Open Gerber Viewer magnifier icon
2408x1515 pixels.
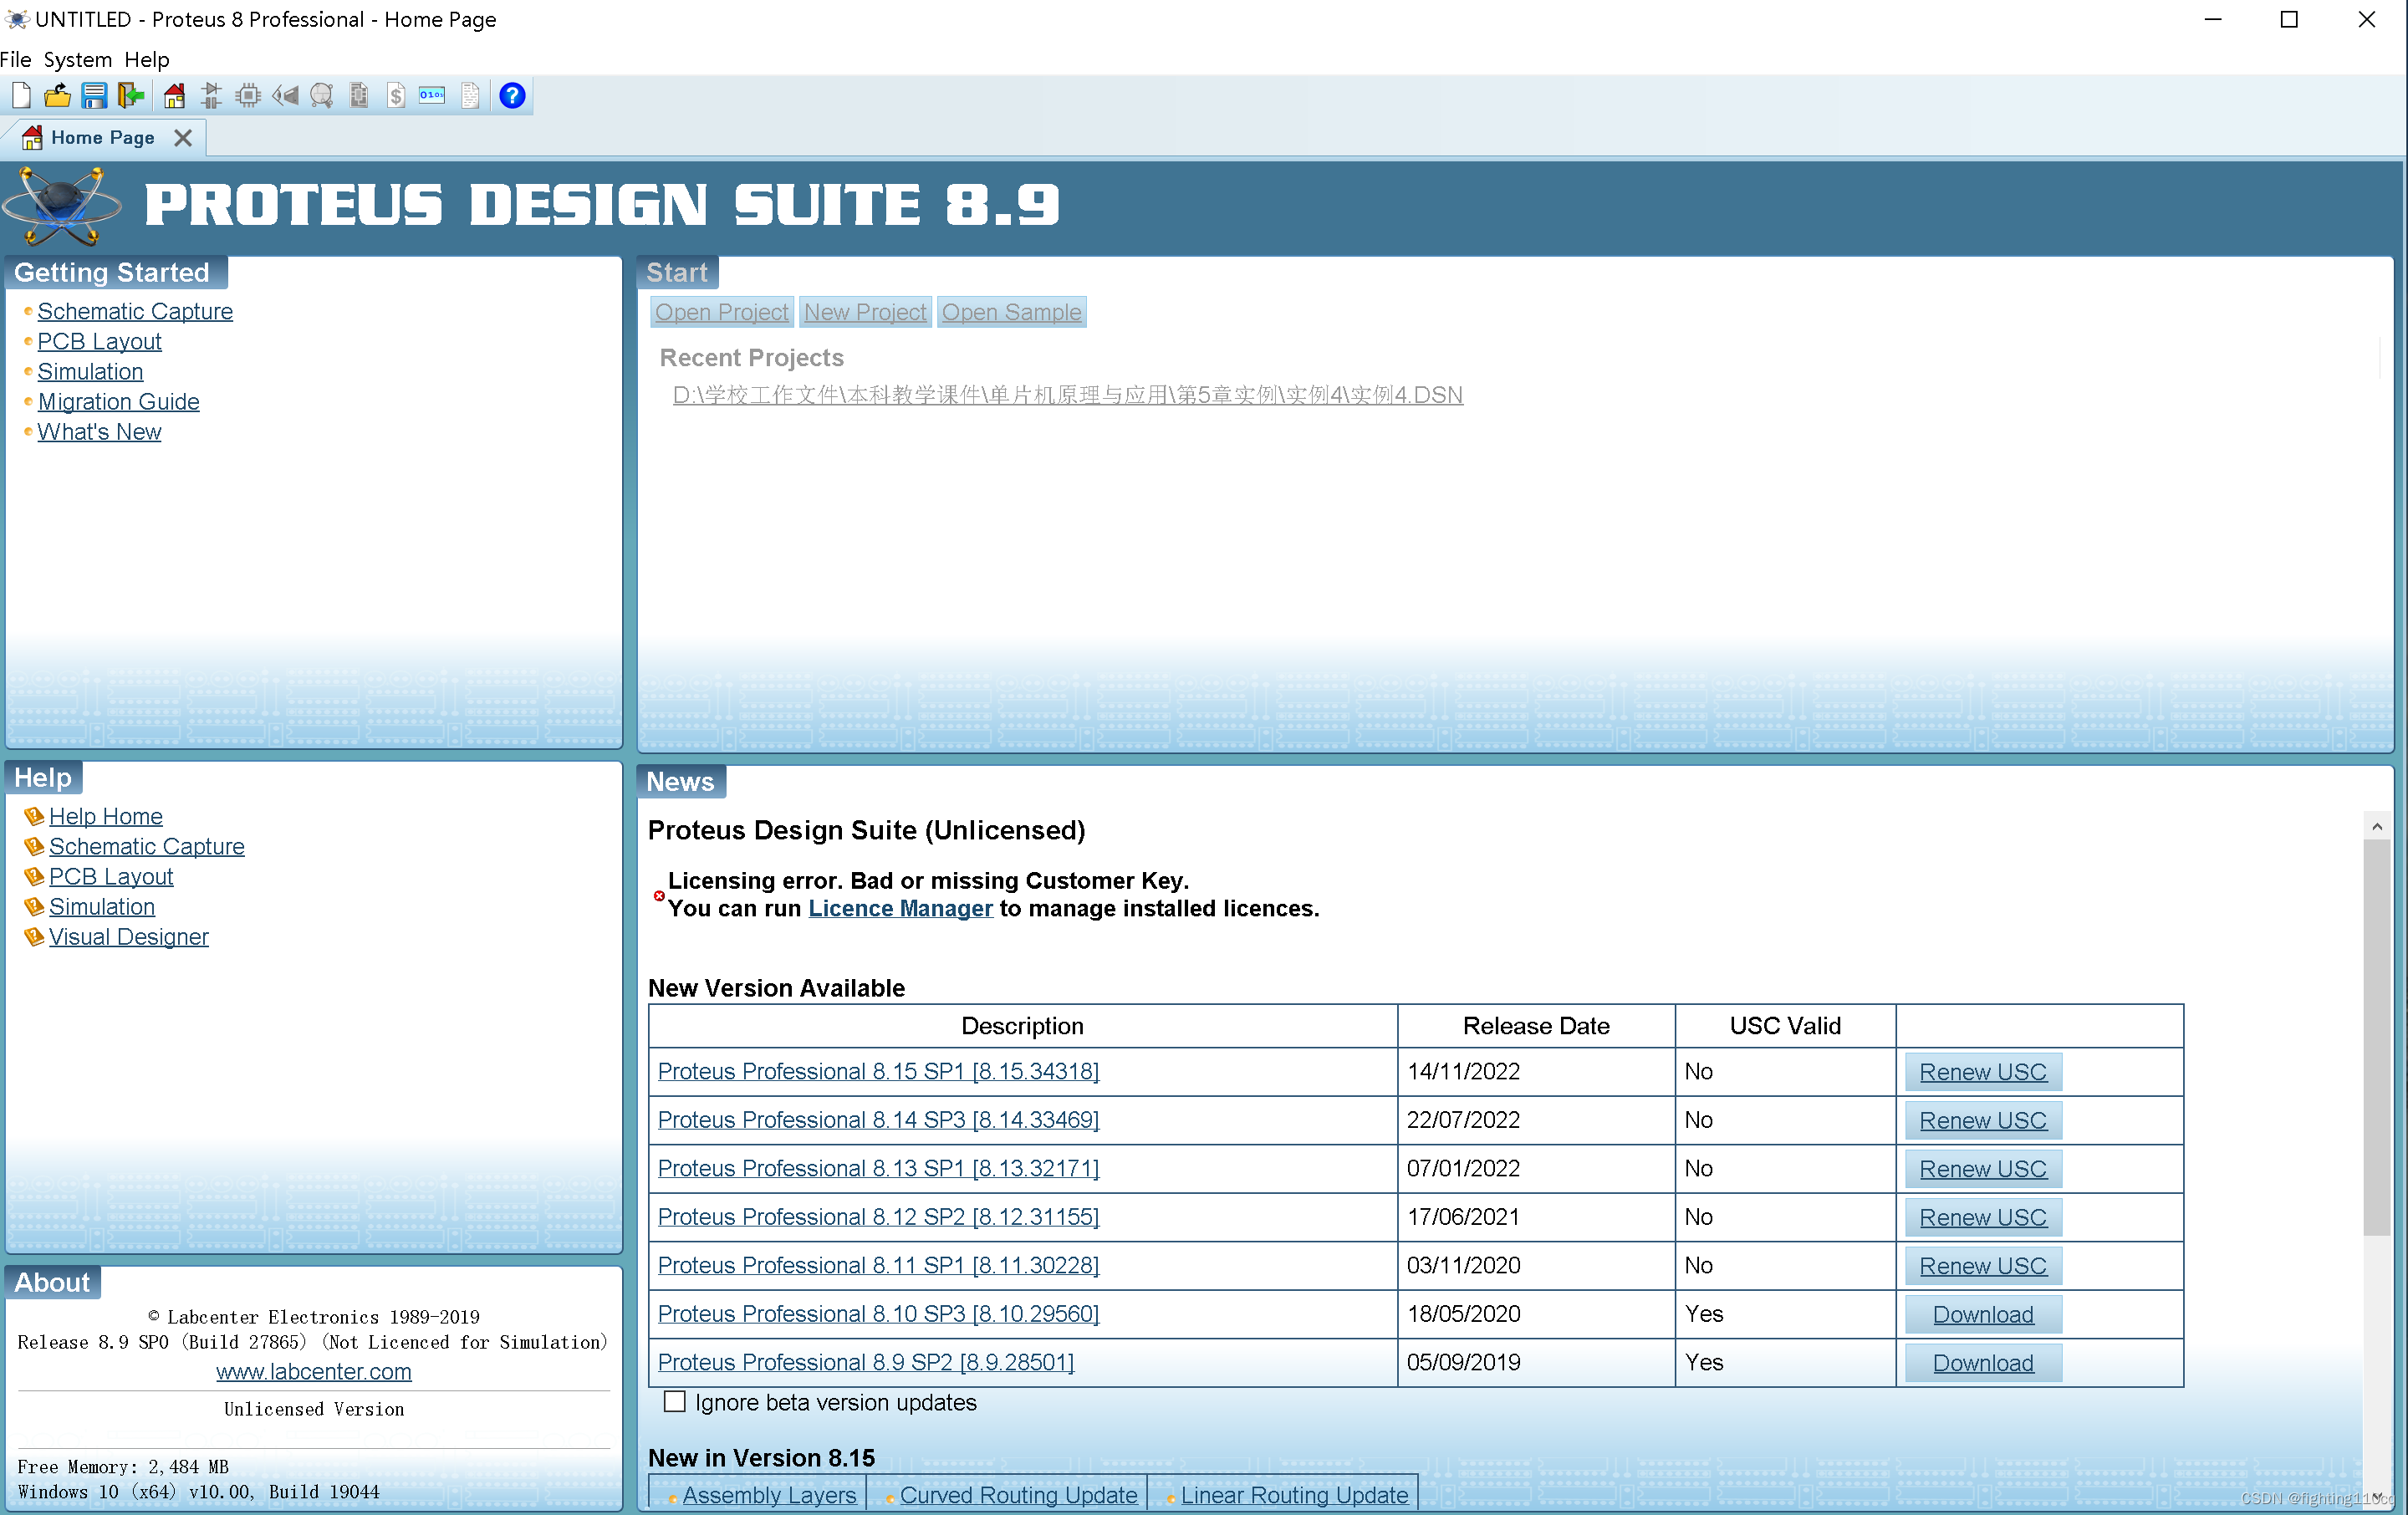(322, 96)
